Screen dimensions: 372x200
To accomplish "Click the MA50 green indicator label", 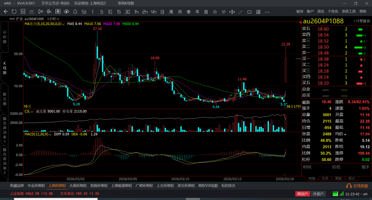I will tap(131, 24).
